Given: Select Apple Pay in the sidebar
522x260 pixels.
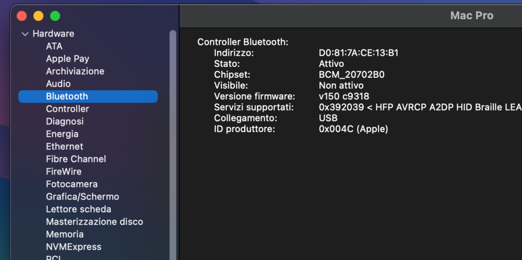Looking at the screenshot, I should tap(67, 58).
